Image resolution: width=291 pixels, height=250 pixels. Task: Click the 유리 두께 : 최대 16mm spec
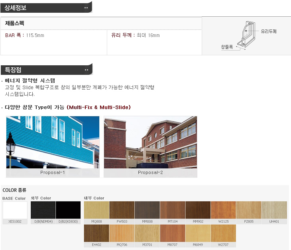coord(136,35)
